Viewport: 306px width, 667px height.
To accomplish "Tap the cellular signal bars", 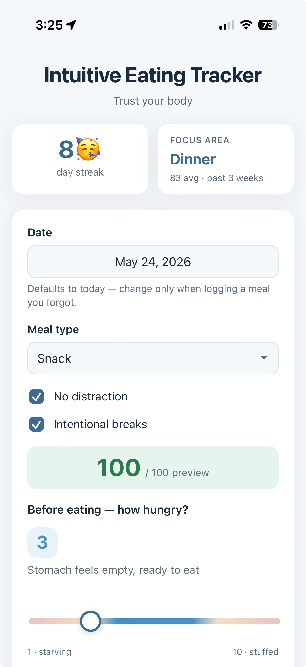I will pyautogui.click(x=227, y=25).
